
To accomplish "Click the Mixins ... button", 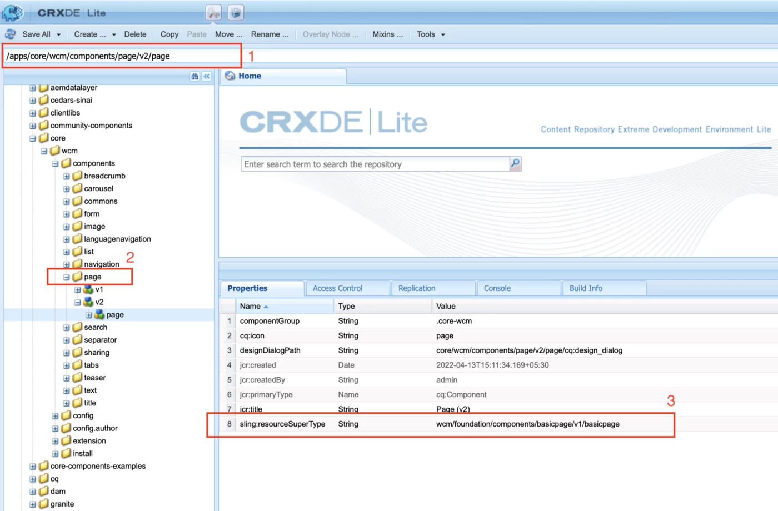I will (x=387, y=34).
